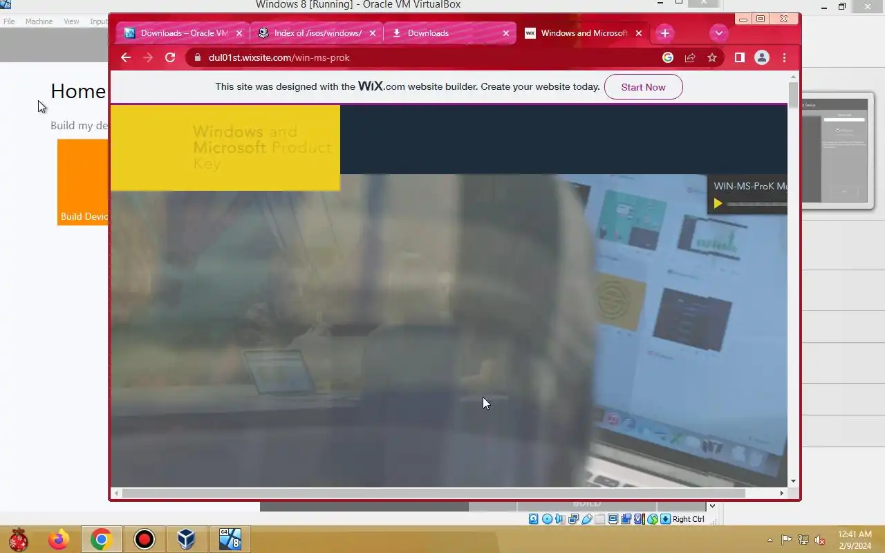Click the VirtualBox shared folders icon
885x553 pixels.
(x=599, y=519)
